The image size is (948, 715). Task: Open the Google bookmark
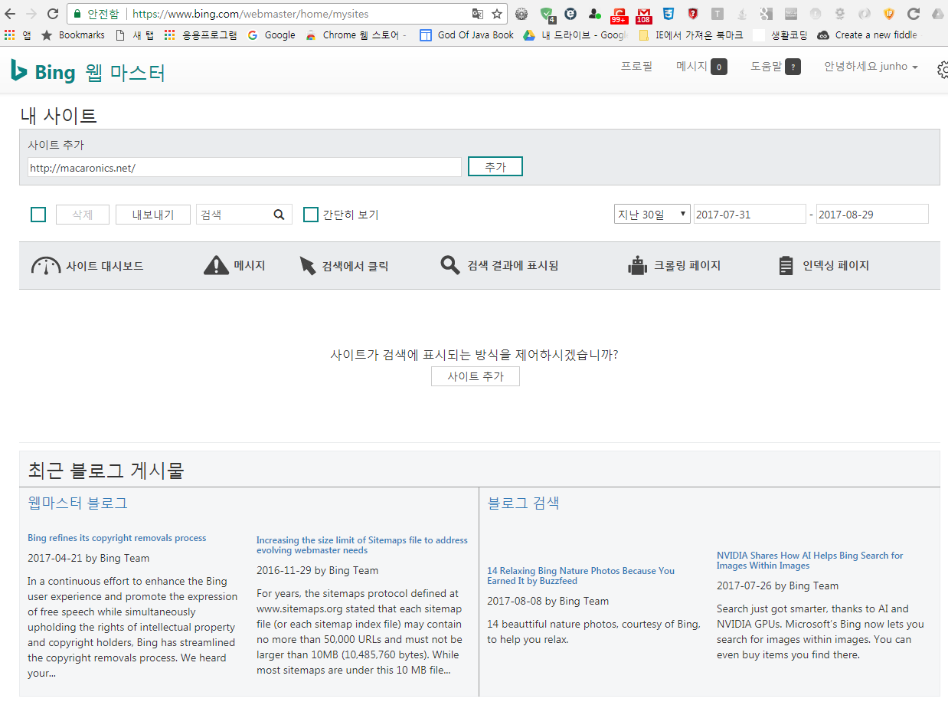[x=271, y=34]
